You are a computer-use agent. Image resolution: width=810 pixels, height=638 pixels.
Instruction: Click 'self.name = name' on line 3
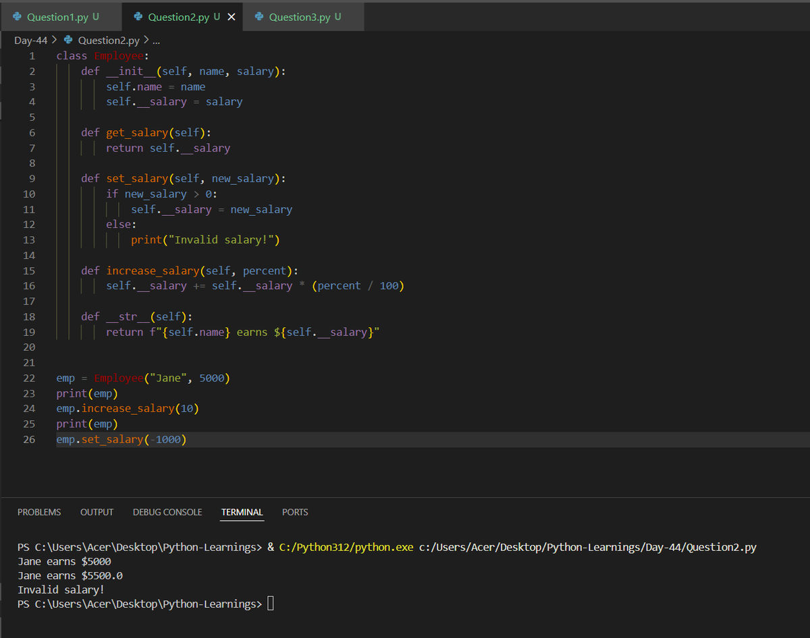156,86
